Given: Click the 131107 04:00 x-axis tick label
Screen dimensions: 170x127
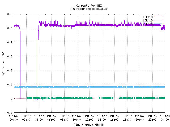Looking at the screenshot, I should [39, 118].
